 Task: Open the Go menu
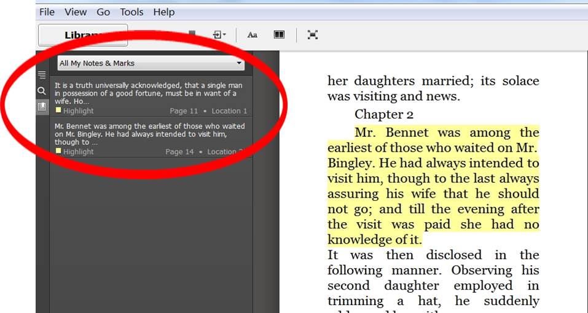click(103, 12)
